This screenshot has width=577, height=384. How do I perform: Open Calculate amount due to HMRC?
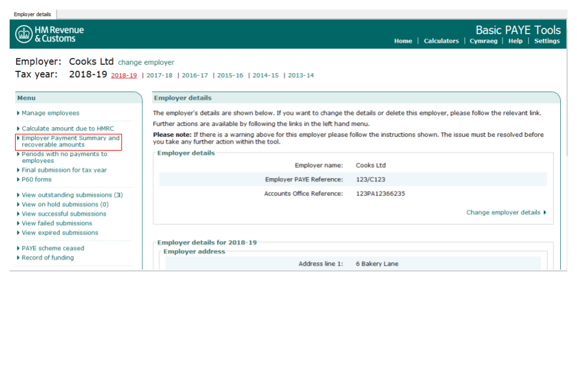[68, 128]
